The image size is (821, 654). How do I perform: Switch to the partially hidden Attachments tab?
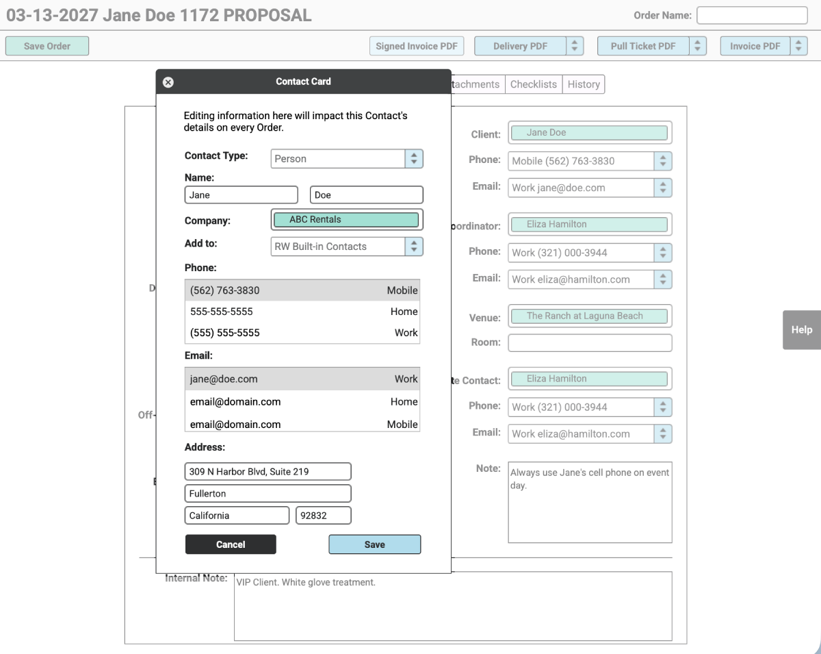click(x=478, y=84)
